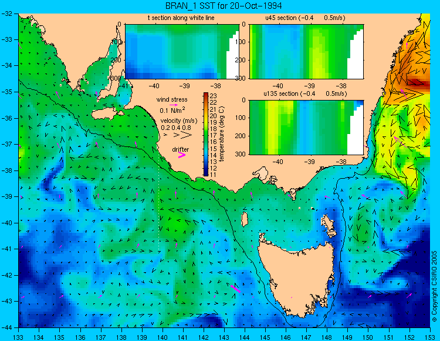The width and height of the screenshot is (440, 341).
Task: Click the '0.1 N/m2' legend value
Action: (172, 110)
